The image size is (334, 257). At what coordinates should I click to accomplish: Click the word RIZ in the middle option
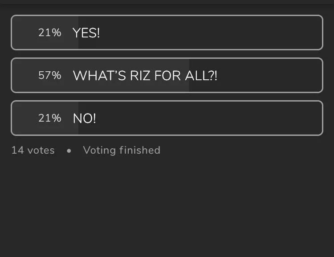point(140,75)
